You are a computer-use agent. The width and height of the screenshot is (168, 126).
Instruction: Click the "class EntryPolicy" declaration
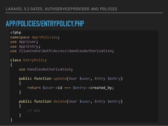click(x=29, y=60)
